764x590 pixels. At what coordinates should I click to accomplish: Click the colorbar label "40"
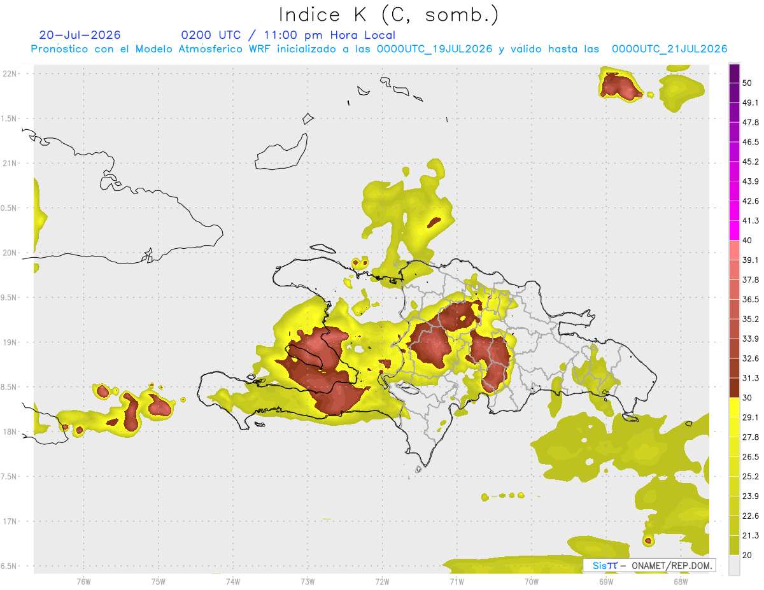748,241
